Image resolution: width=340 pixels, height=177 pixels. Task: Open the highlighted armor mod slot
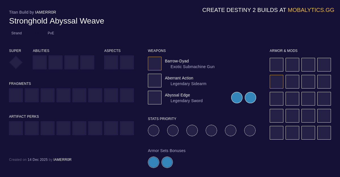coord(276,82)
